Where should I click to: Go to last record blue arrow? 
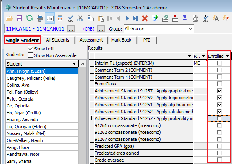click(x=135, y=18)
